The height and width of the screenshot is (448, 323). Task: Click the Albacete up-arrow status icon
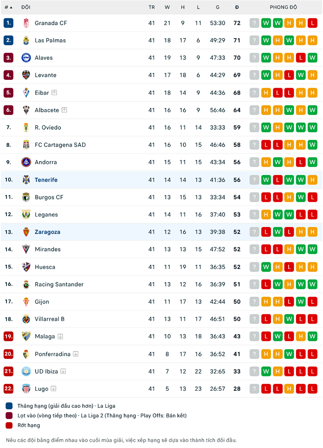64,110
